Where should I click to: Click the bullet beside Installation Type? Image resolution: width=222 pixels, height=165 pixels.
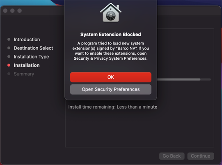(x=9, y=56)
